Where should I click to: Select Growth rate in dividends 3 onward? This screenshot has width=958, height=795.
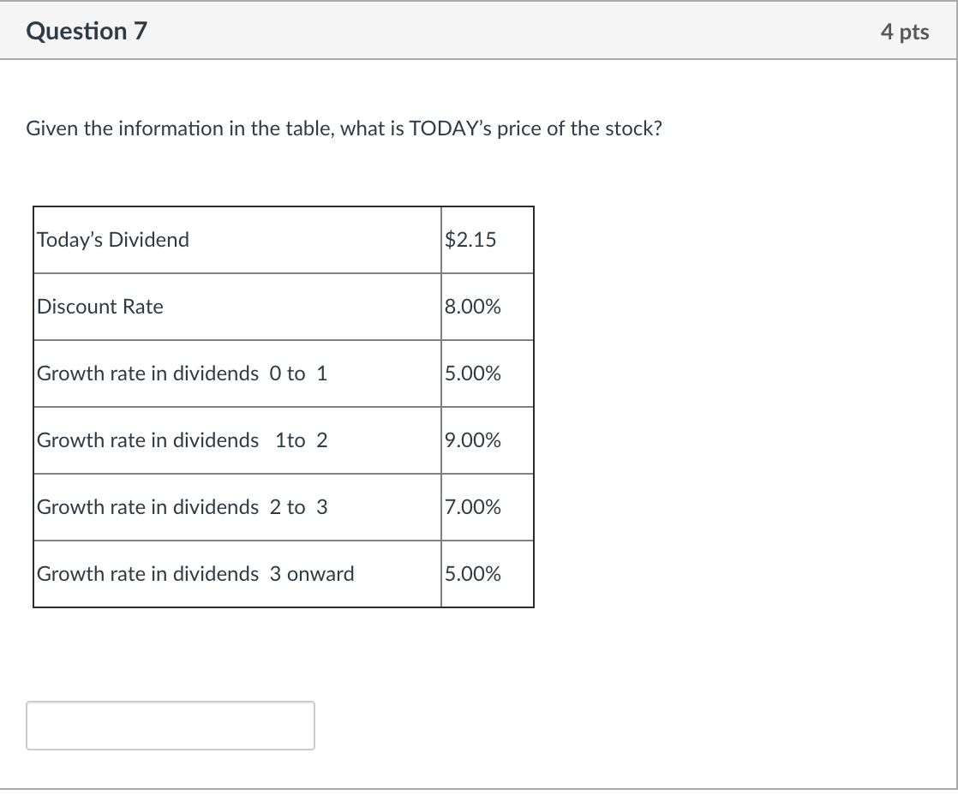pyautogui.click(x=193, y=574)
